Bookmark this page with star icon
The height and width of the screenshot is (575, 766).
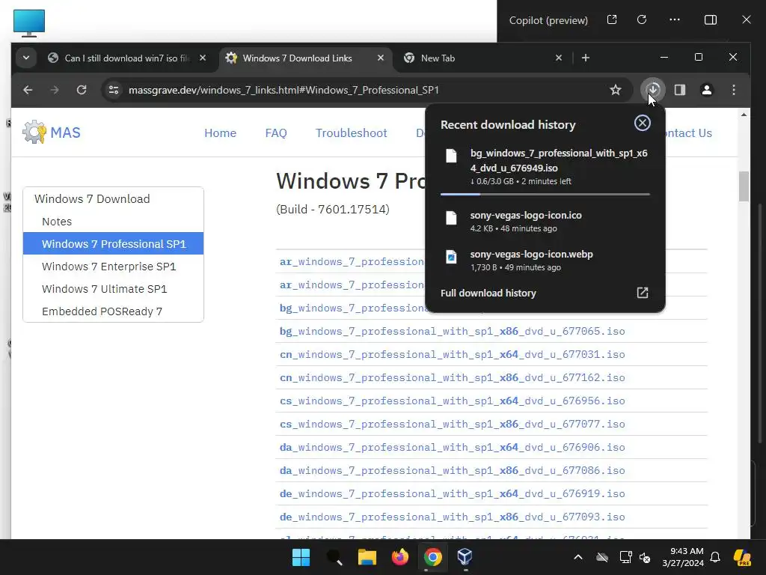[x=616, y=90]
